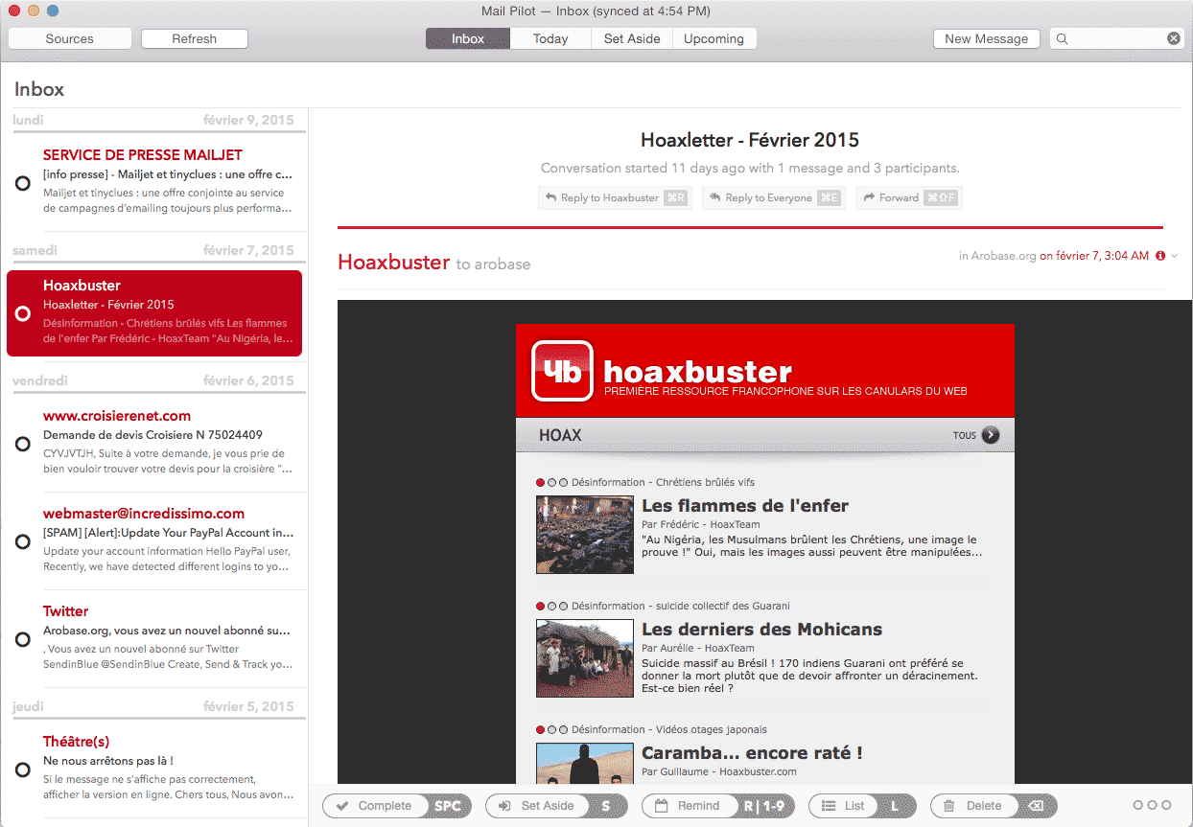This screenshot has height=827, width=1193.
Task: Click the Forward arrow icon
Action: [x=869, y=197]
